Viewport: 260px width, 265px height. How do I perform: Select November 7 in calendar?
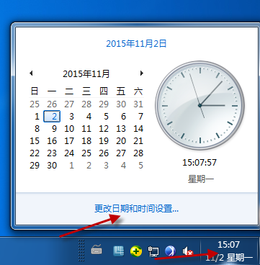pyautogui.click(x=140, y=117)
